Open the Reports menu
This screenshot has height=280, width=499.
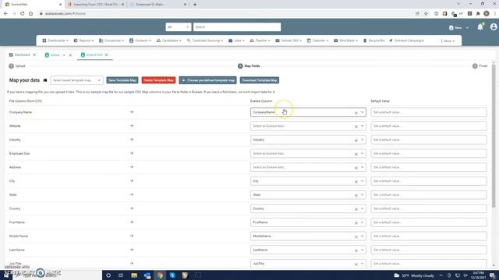(x=83, y=40)
